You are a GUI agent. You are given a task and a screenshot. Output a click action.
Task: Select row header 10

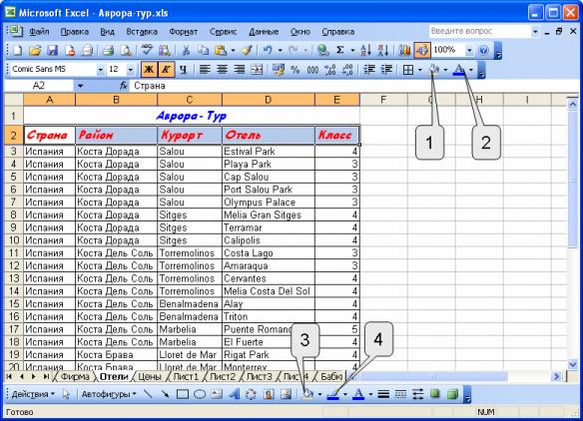point(14,240)
